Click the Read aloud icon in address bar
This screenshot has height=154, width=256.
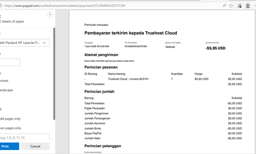[x=224, y=6]
